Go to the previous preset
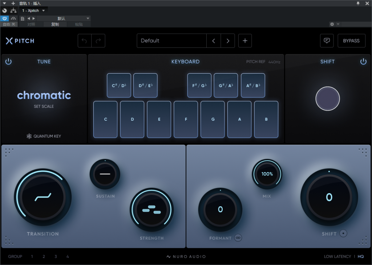Image resolution: width=372 pixels, height=265 pixels. click(x=214, y=41)
